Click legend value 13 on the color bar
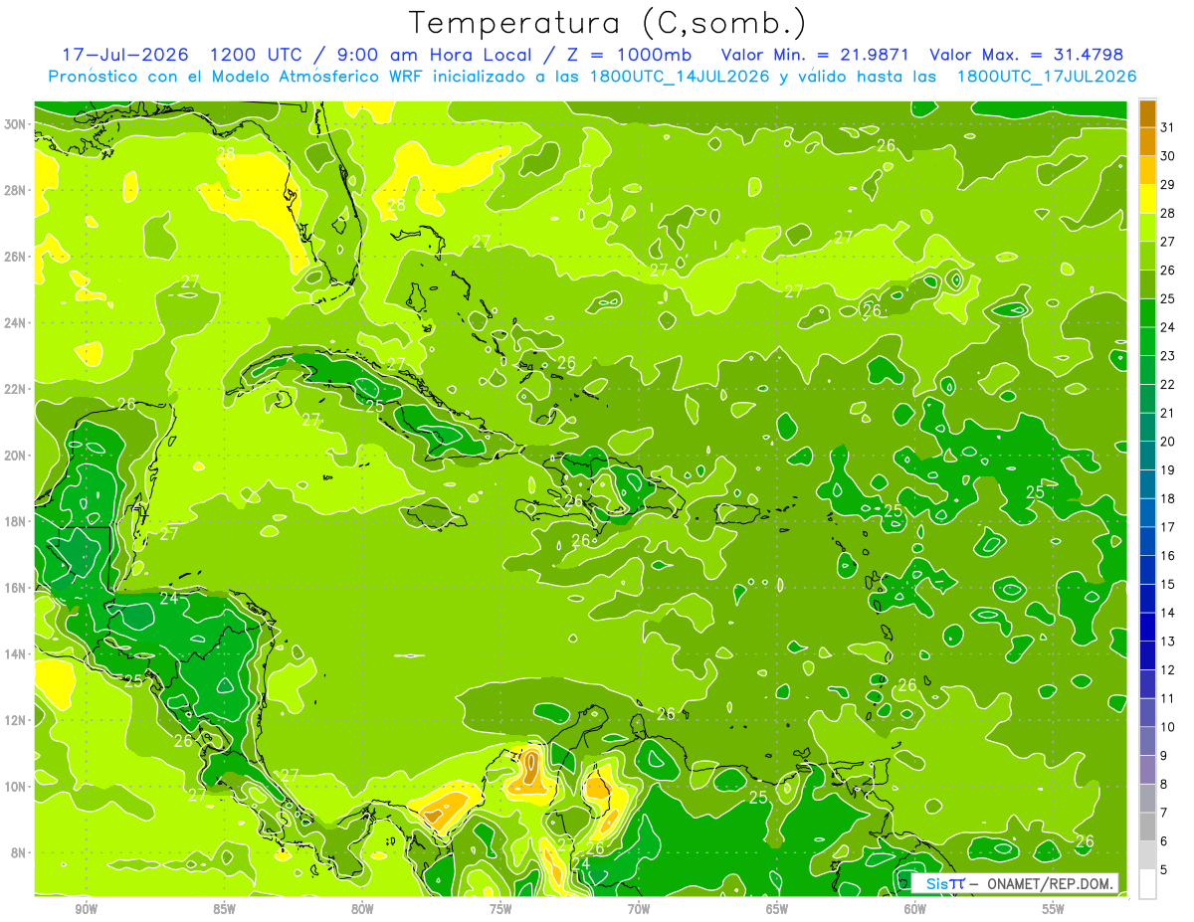The height and width of the screenshot is (922, 1194). 1167,641
